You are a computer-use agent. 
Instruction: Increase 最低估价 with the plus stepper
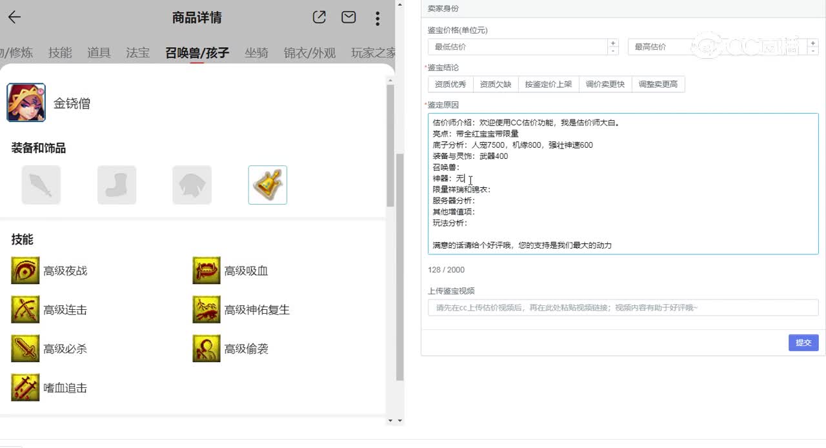pos(612,44)
